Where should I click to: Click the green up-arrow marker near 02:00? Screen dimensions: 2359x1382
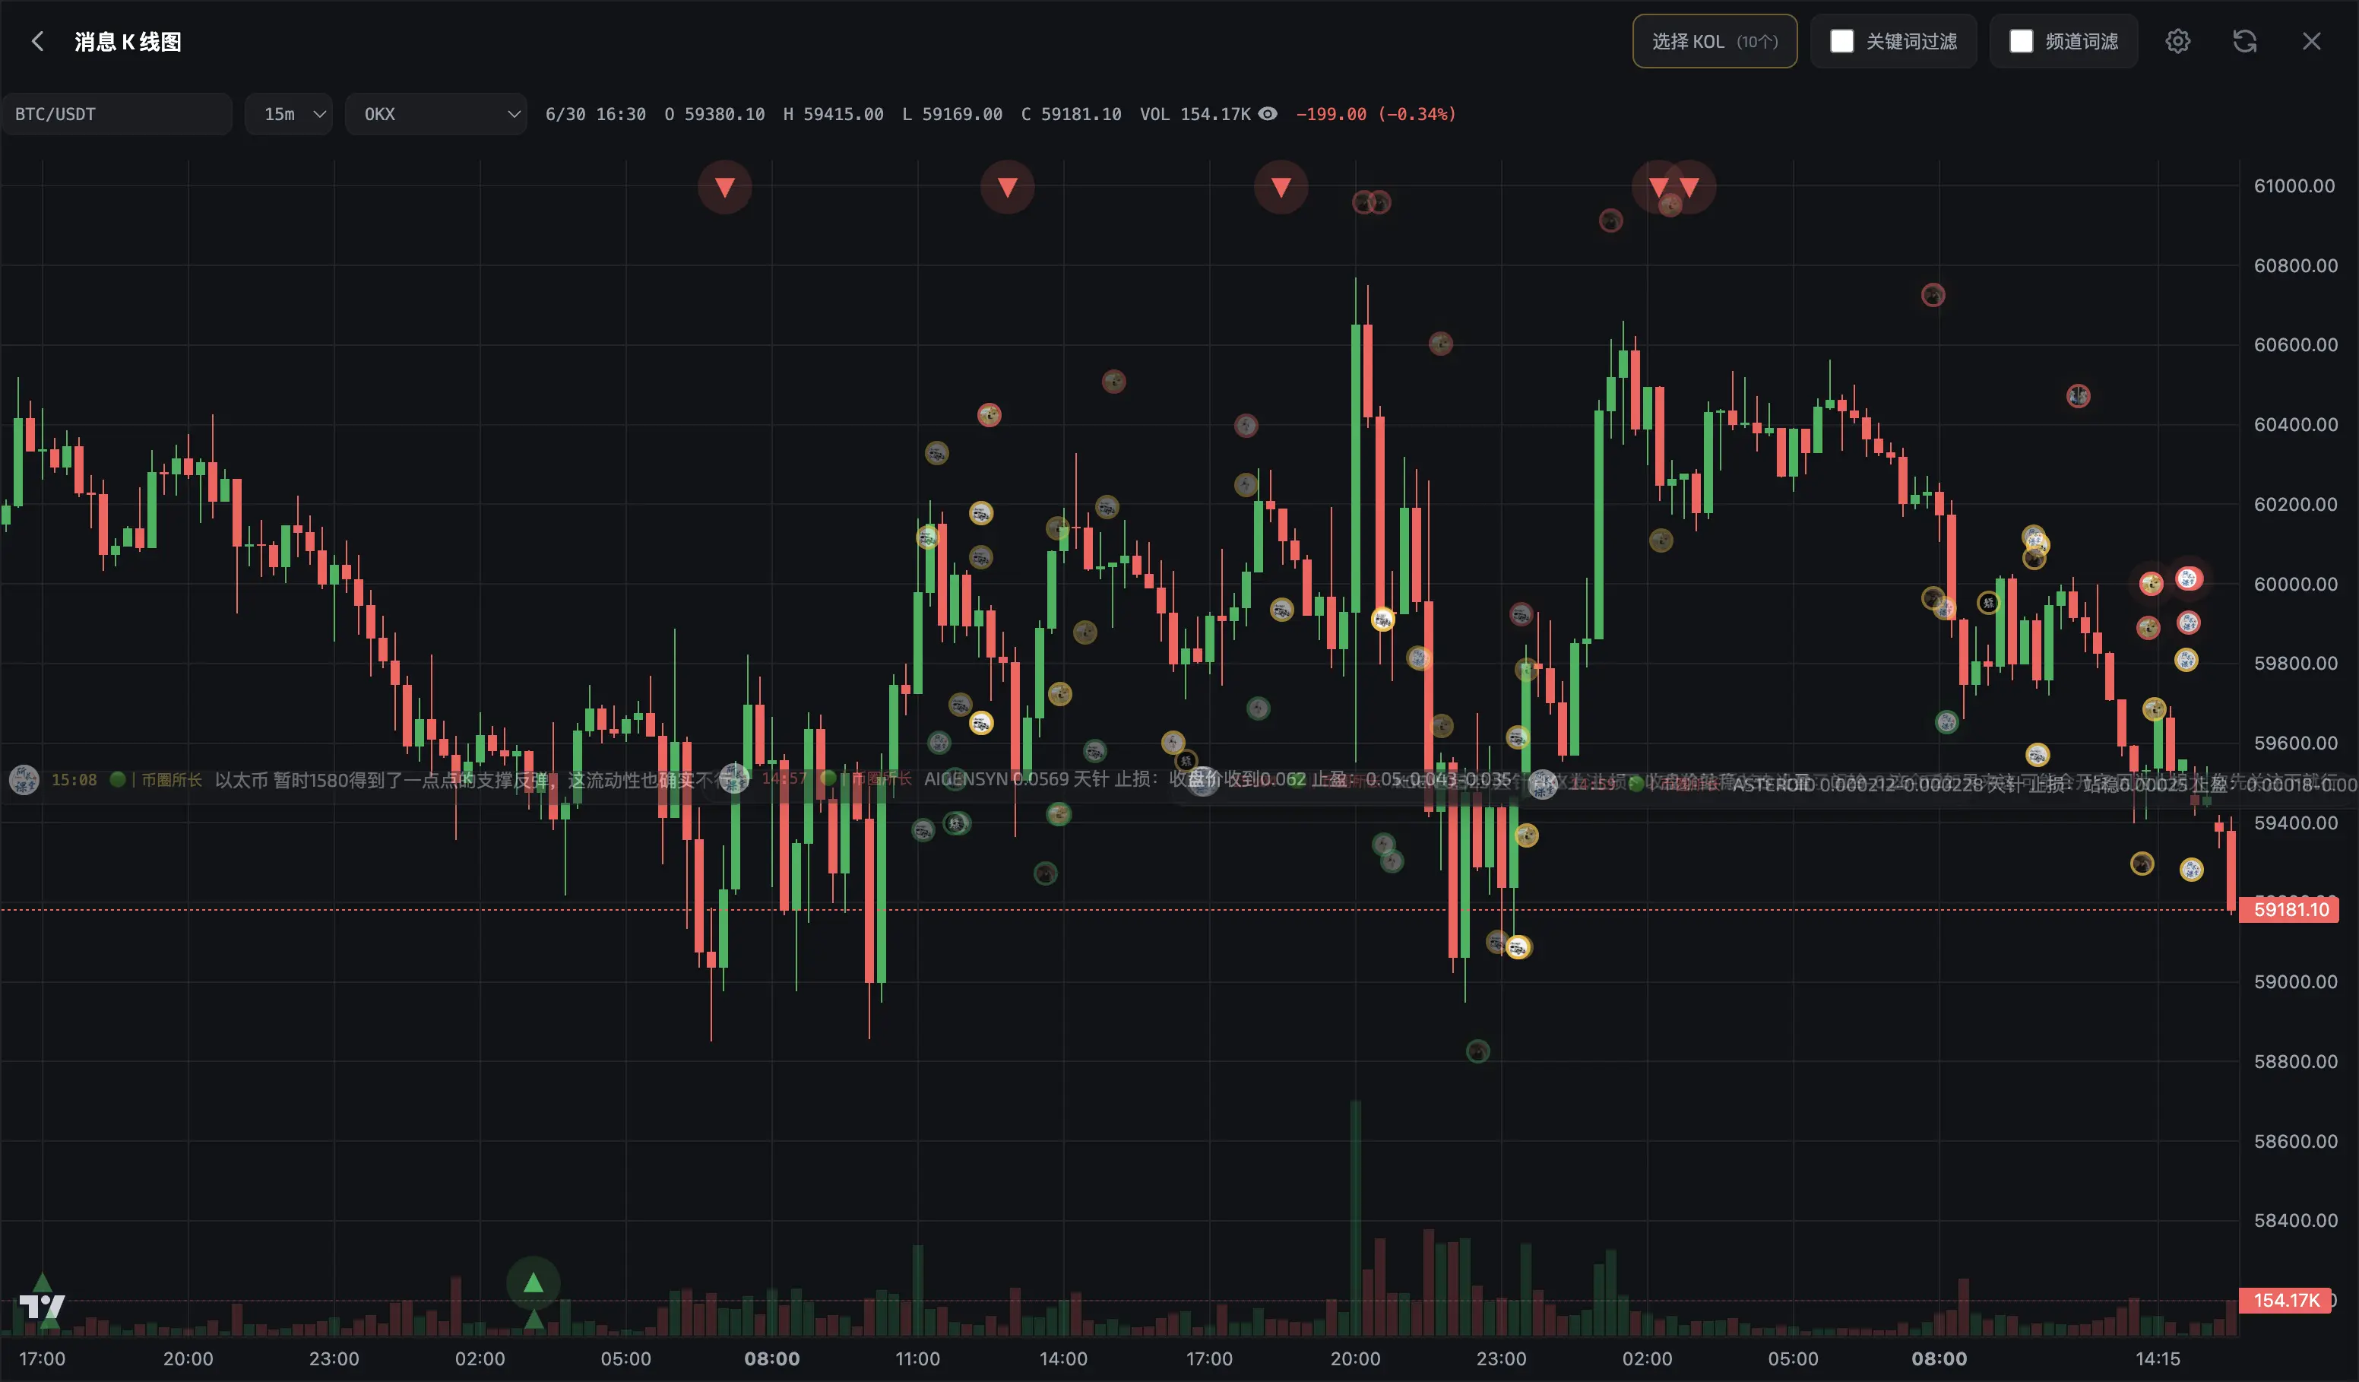coord(533,1282)
